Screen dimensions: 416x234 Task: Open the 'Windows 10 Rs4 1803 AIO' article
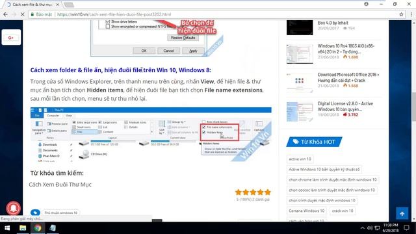point(346,49)
